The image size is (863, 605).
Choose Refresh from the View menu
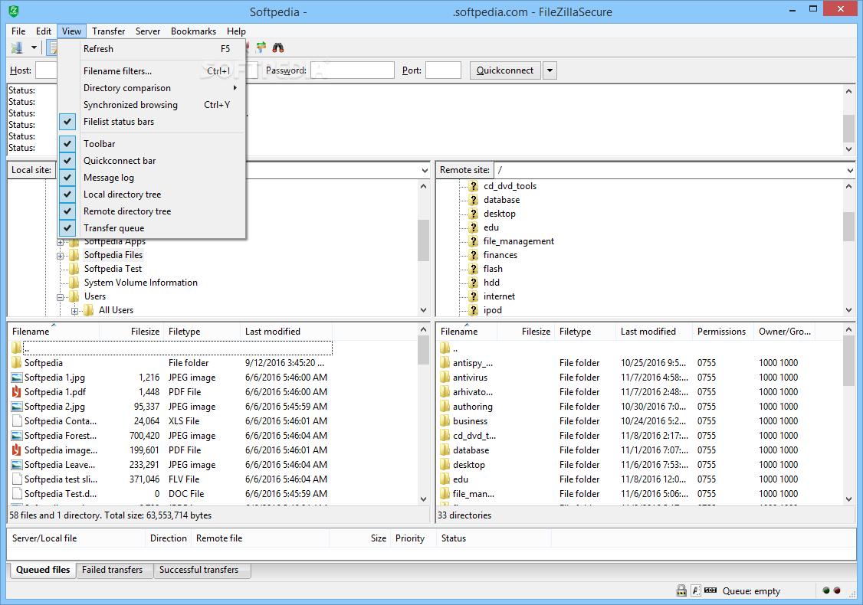[x=152, y=49]
